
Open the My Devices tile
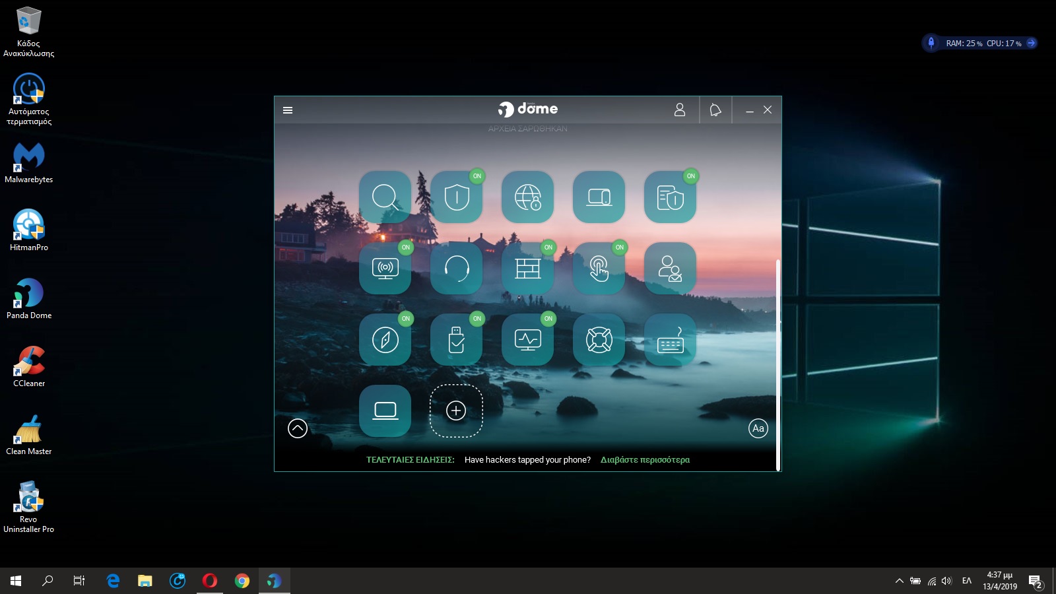(599, 197)
